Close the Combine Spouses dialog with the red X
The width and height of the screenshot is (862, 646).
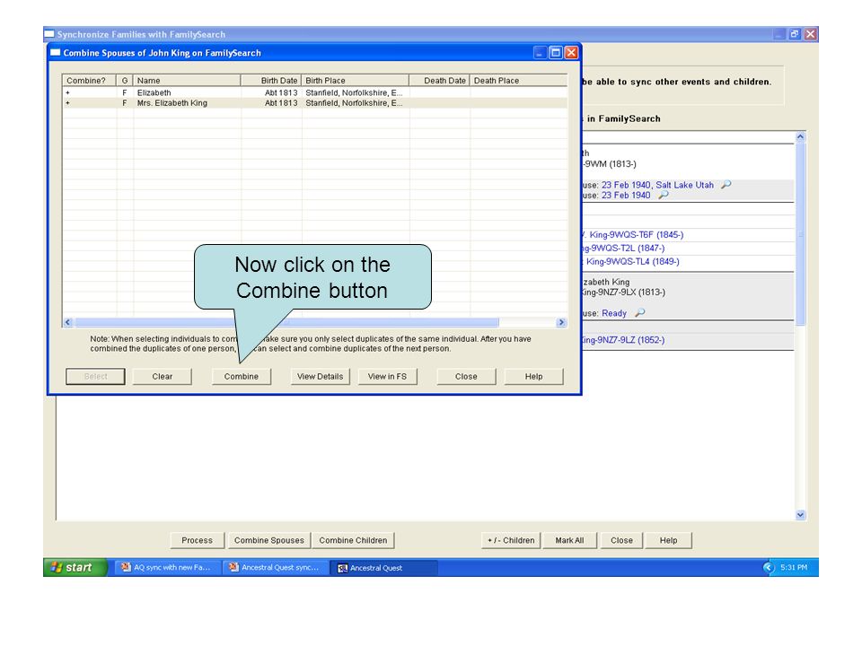coord(572,52)
